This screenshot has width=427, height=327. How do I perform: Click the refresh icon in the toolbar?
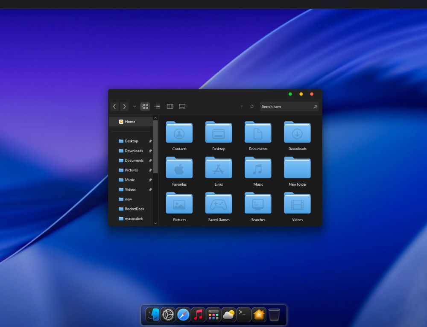[252, 106]
